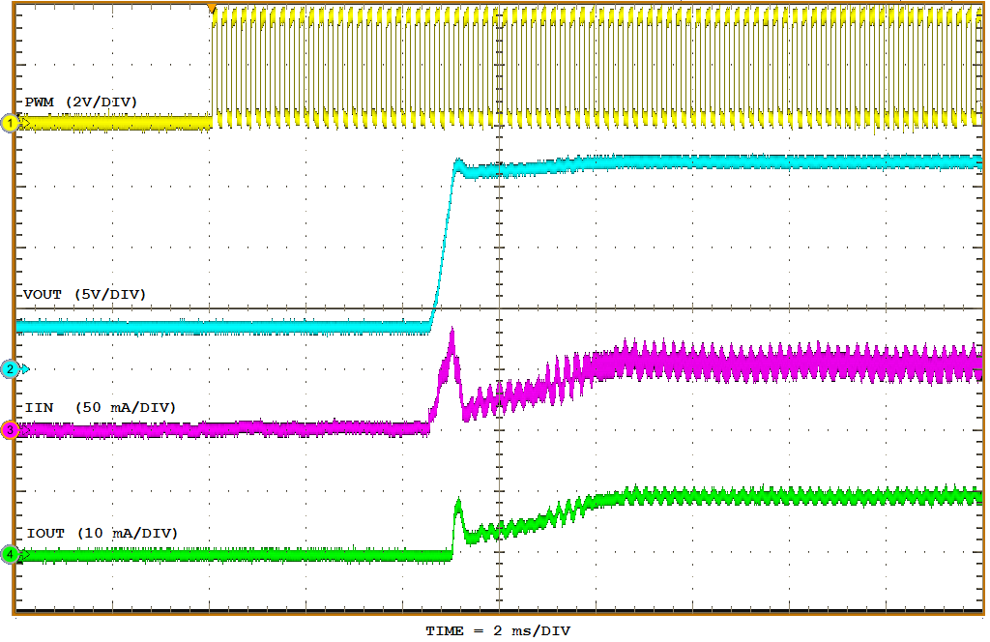The height and width of the screenshot is (642, 990).
Task: Click the green IOUT waveform trace
Action: [x=773, y=496]
